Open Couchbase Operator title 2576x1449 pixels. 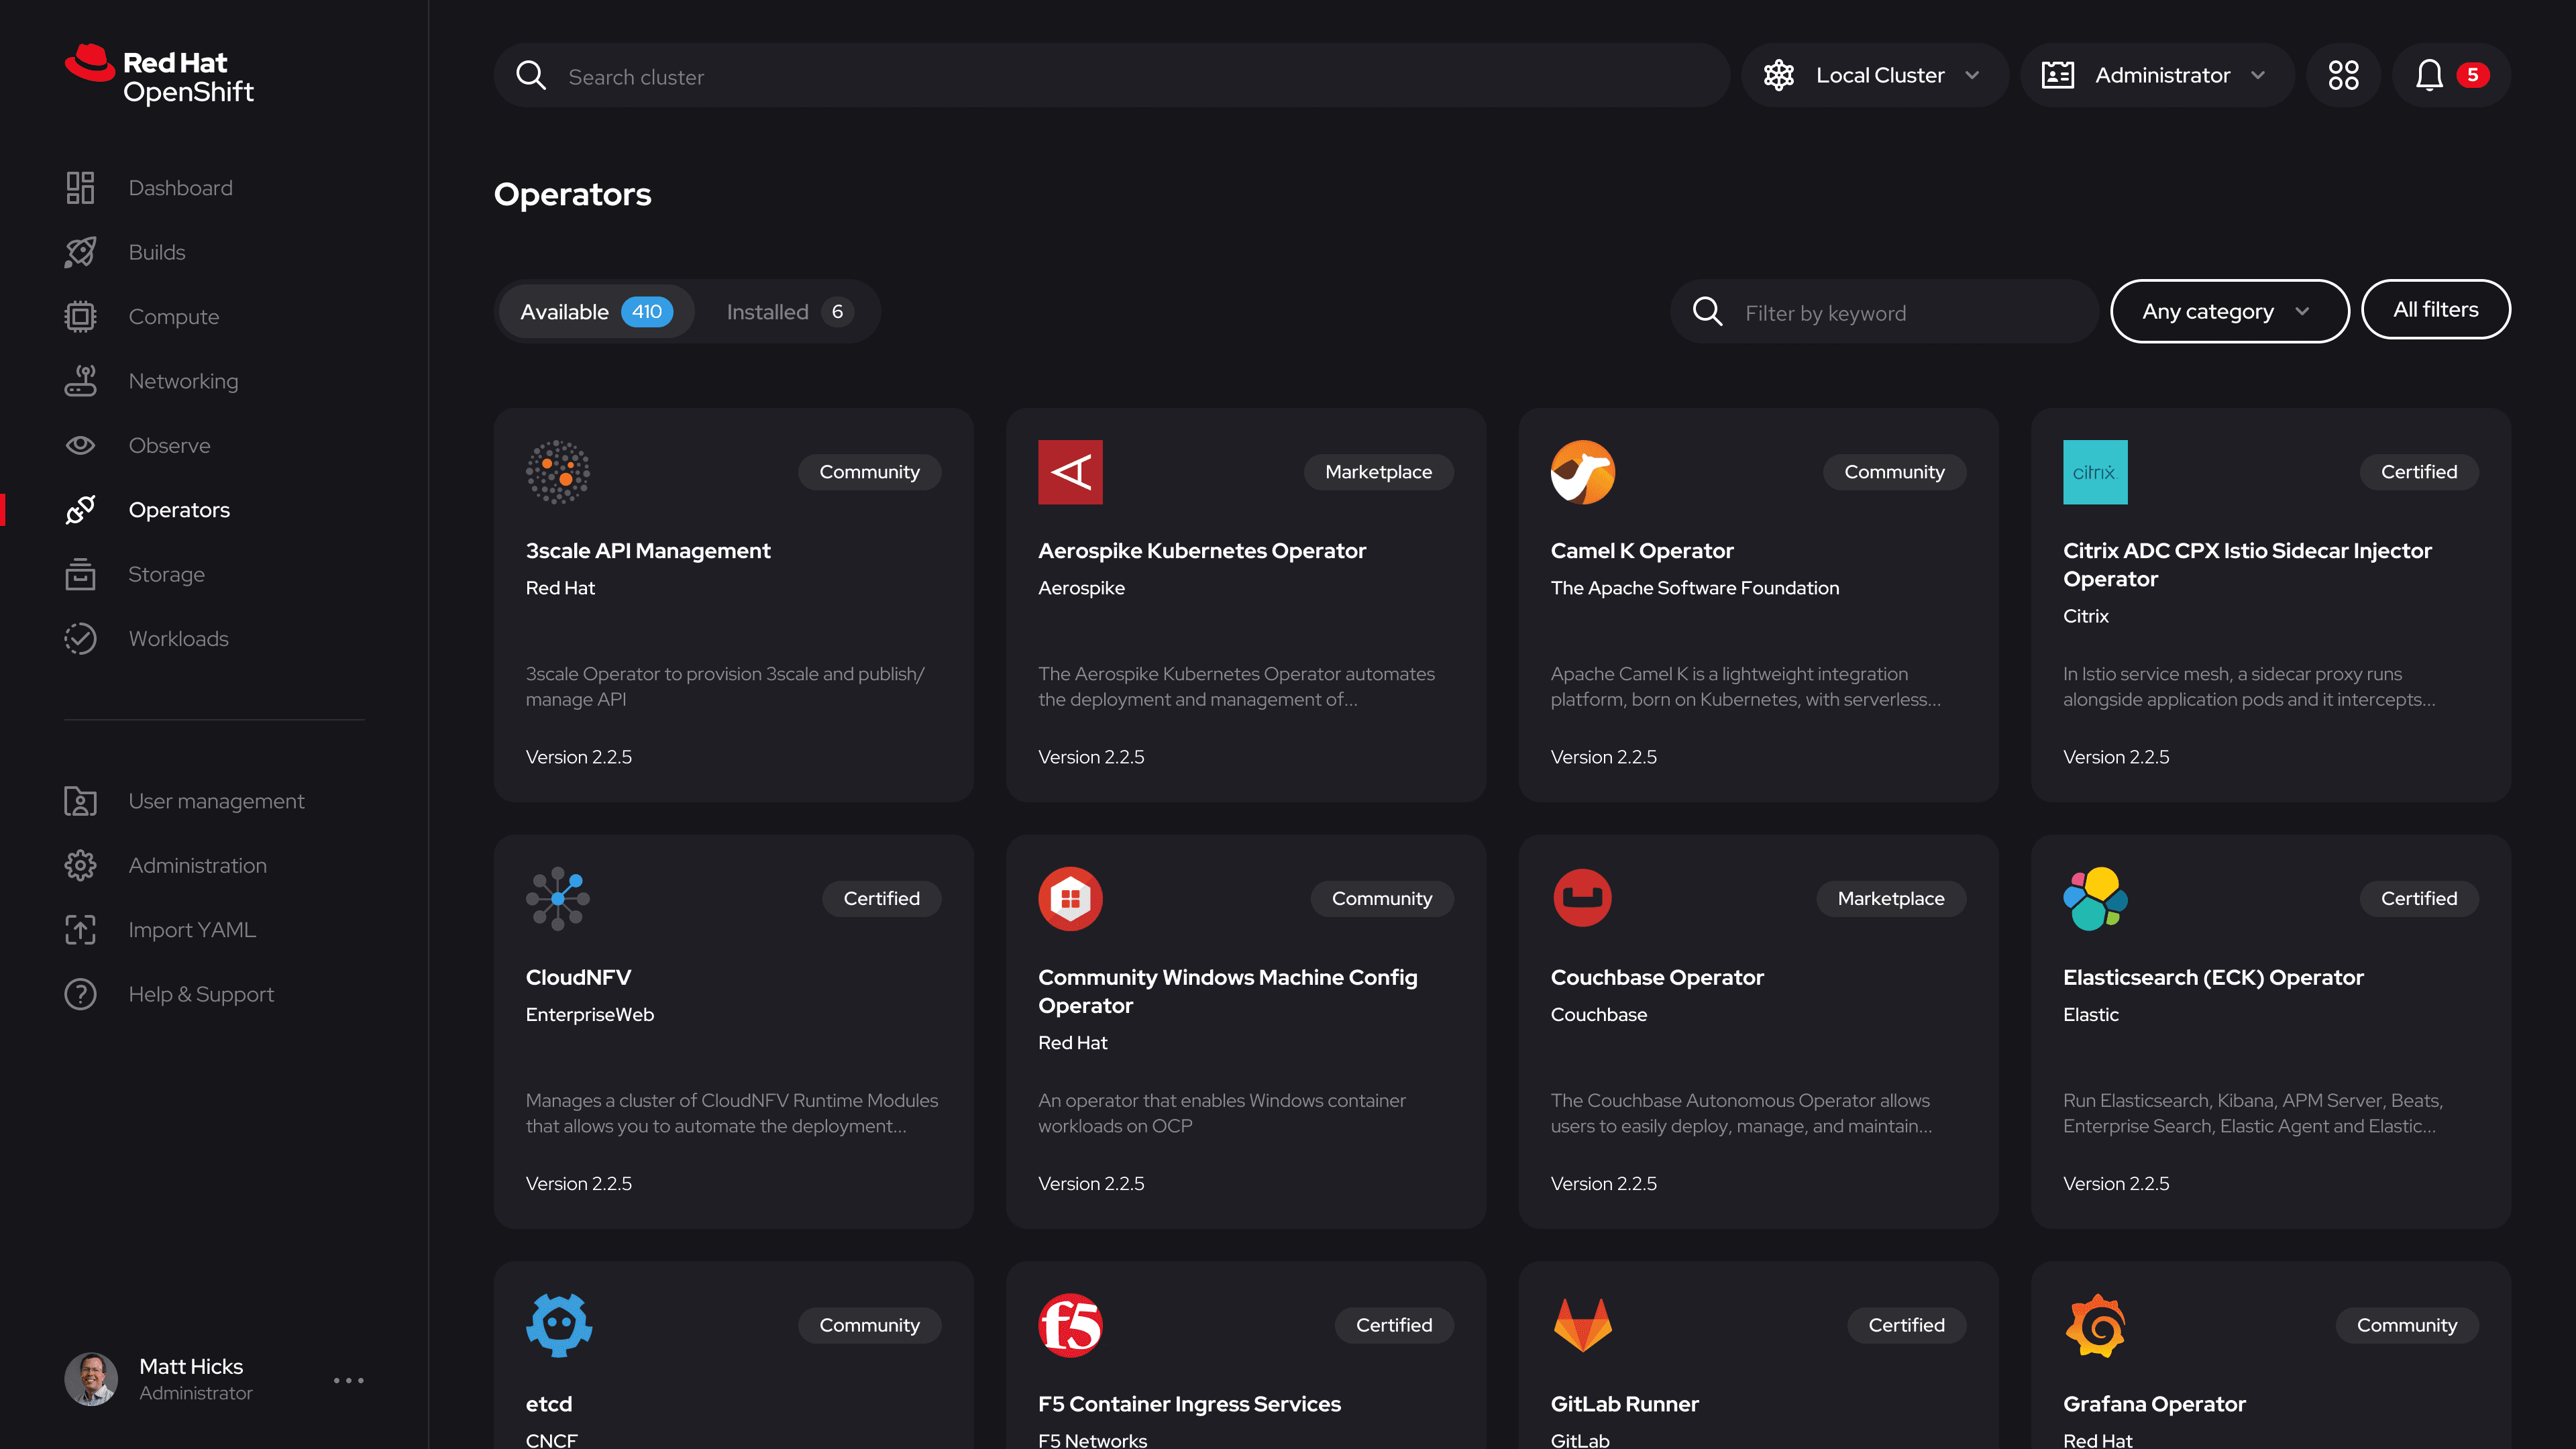1656,978
